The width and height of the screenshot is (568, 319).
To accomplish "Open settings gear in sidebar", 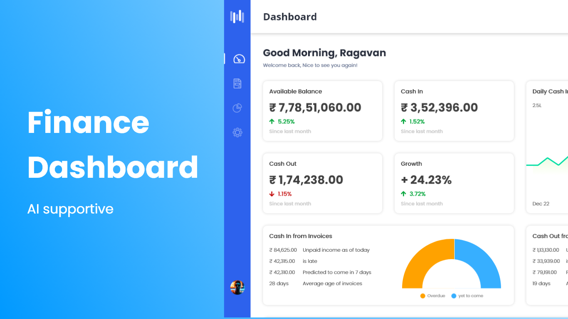I will (x=237, y=133).
